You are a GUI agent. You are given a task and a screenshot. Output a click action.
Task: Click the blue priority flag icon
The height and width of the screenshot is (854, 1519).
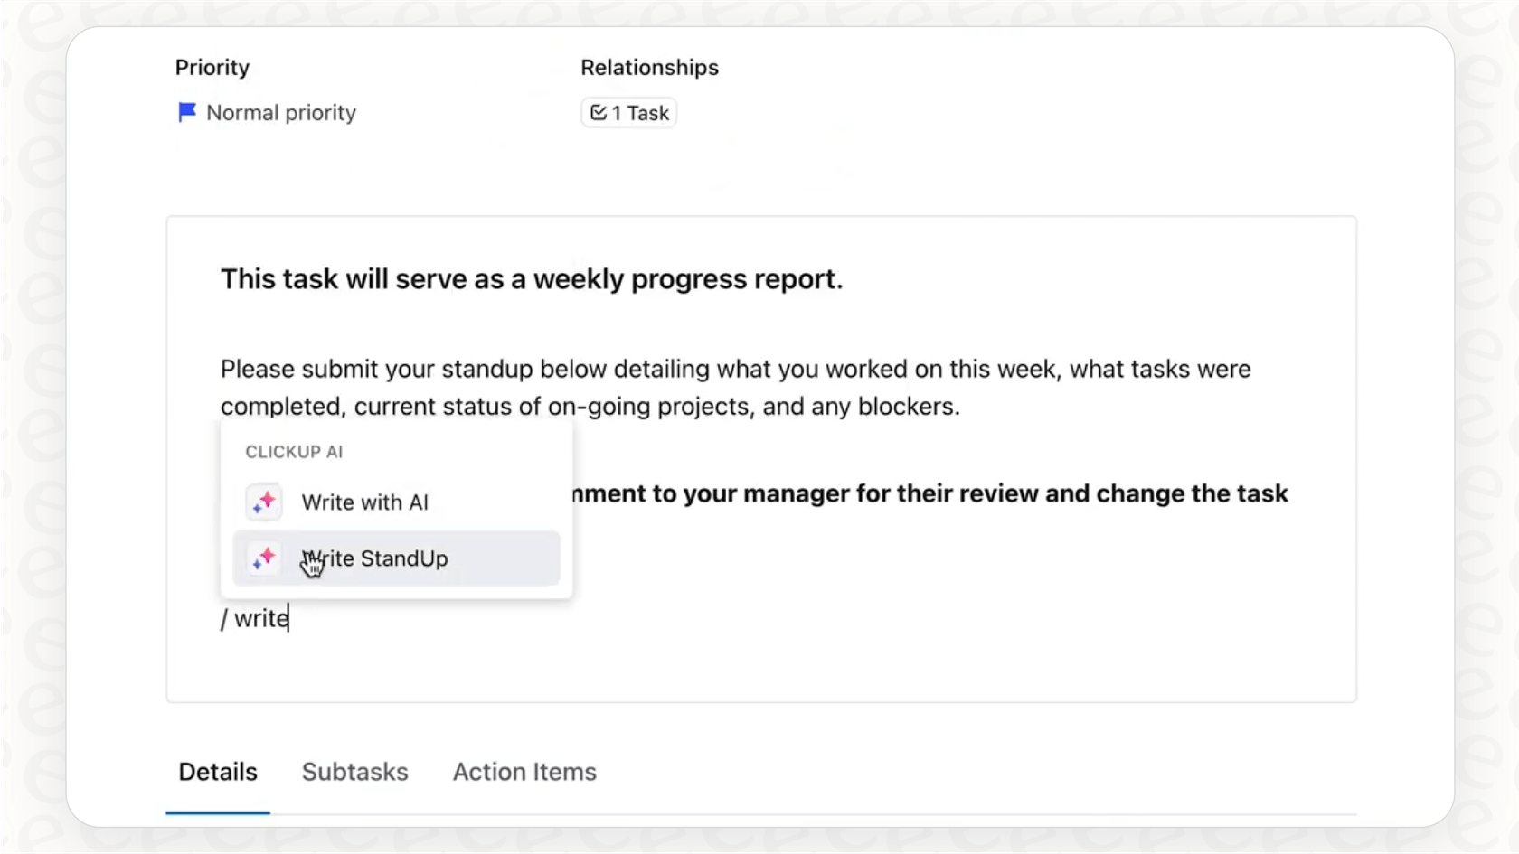pyautogui.click(x=187, y=112)
